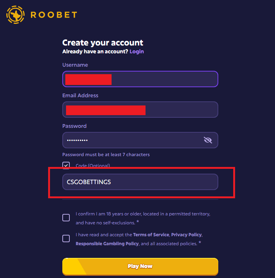Viewport: 275px width, 278px height.
Task: Click the password length hint text
Action: [x=106, y=154]
